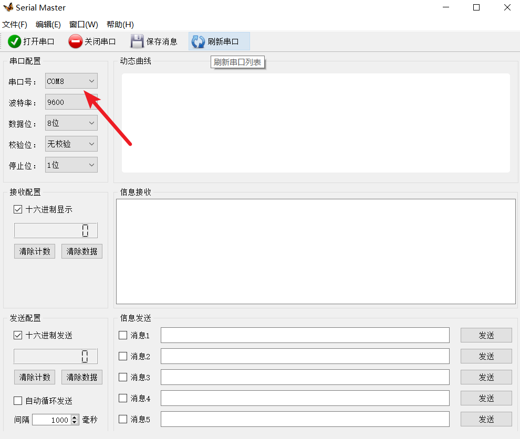Viewport: 520px width, 439px height.
Task: Open the COM8 serial port dropdown
Action: coord(71,81)
